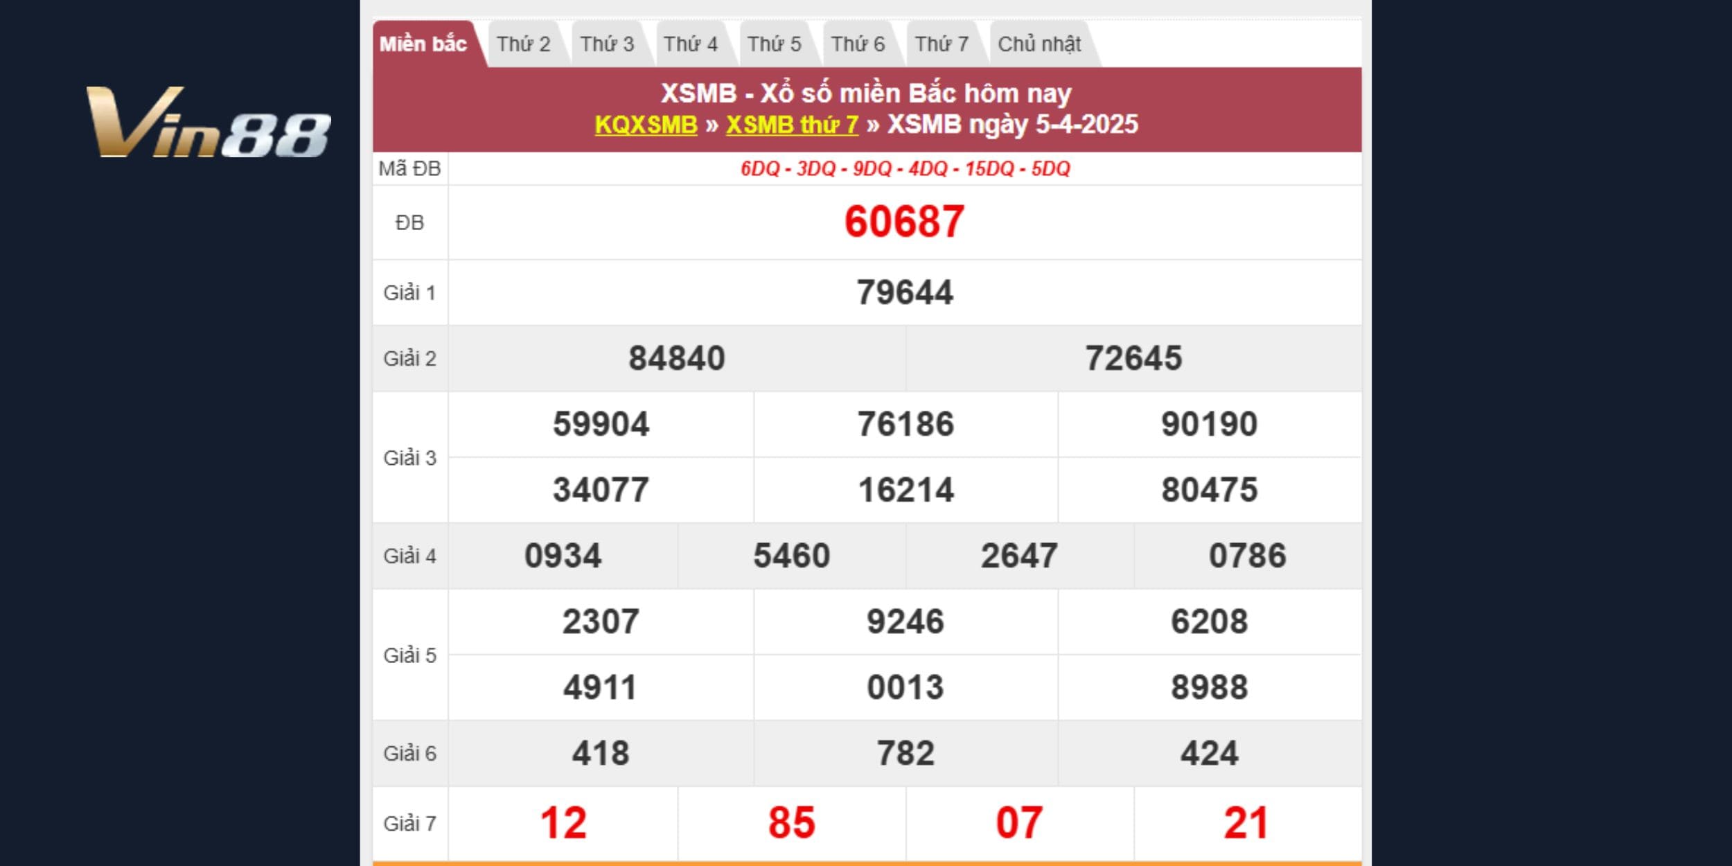Click the Giải 7 number 07
Image resolution: width=1732 pixels, height=866 pixels.
[1019, 823]
